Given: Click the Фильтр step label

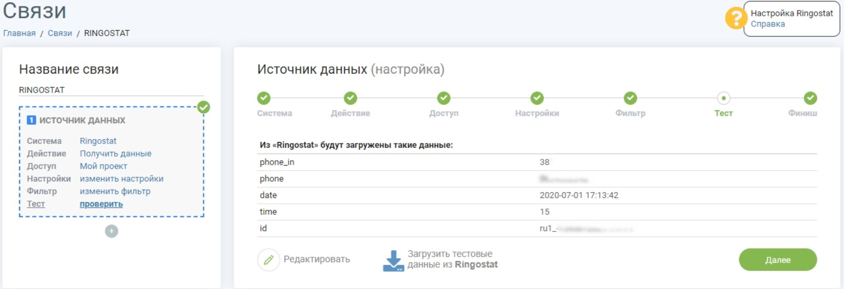Looking at the screenshot, I should point(630,113).
